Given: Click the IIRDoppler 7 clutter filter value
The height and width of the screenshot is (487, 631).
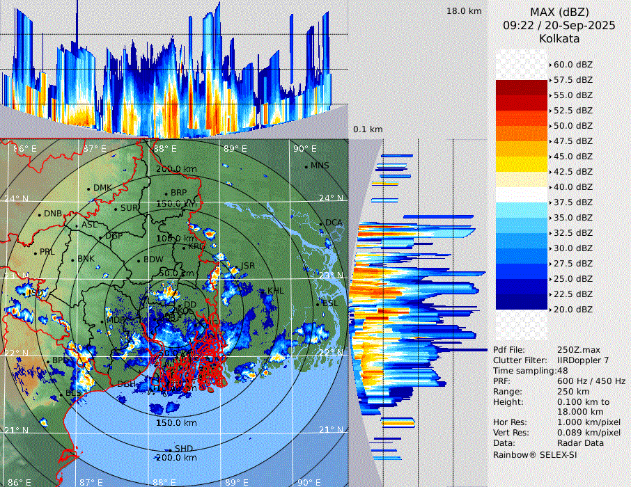Looking at the screenshot, I should pyautogui.click(x=582, y=360).
